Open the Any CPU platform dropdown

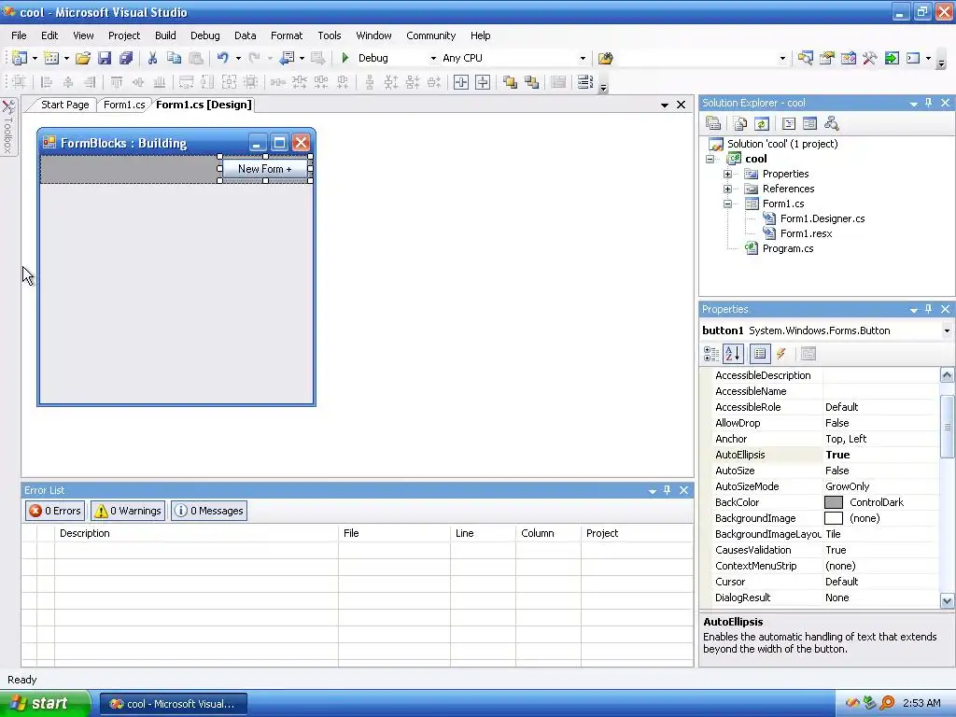(x=583, y=58)
